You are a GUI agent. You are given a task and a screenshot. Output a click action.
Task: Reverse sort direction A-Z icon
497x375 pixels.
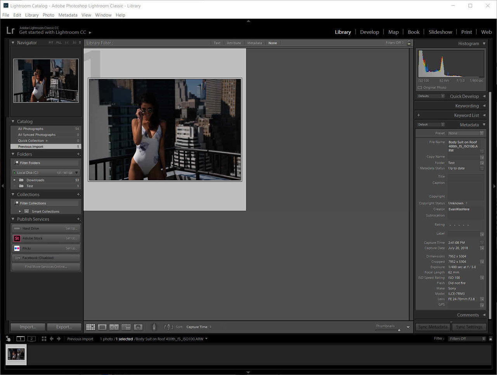[168, 327]
